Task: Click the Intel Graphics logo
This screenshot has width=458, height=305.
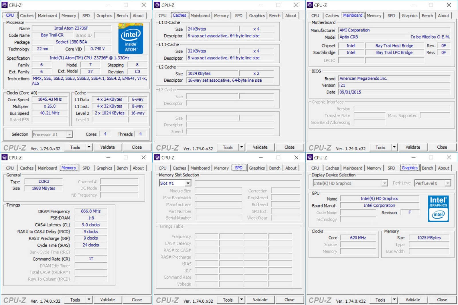Action: pos(438,209)
